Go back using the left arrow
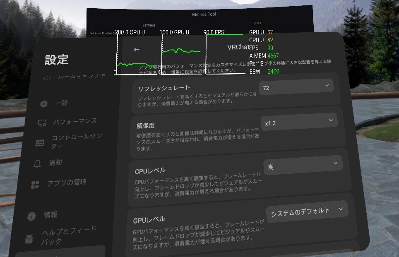This screenshot has height=257, width=399. 137,49
